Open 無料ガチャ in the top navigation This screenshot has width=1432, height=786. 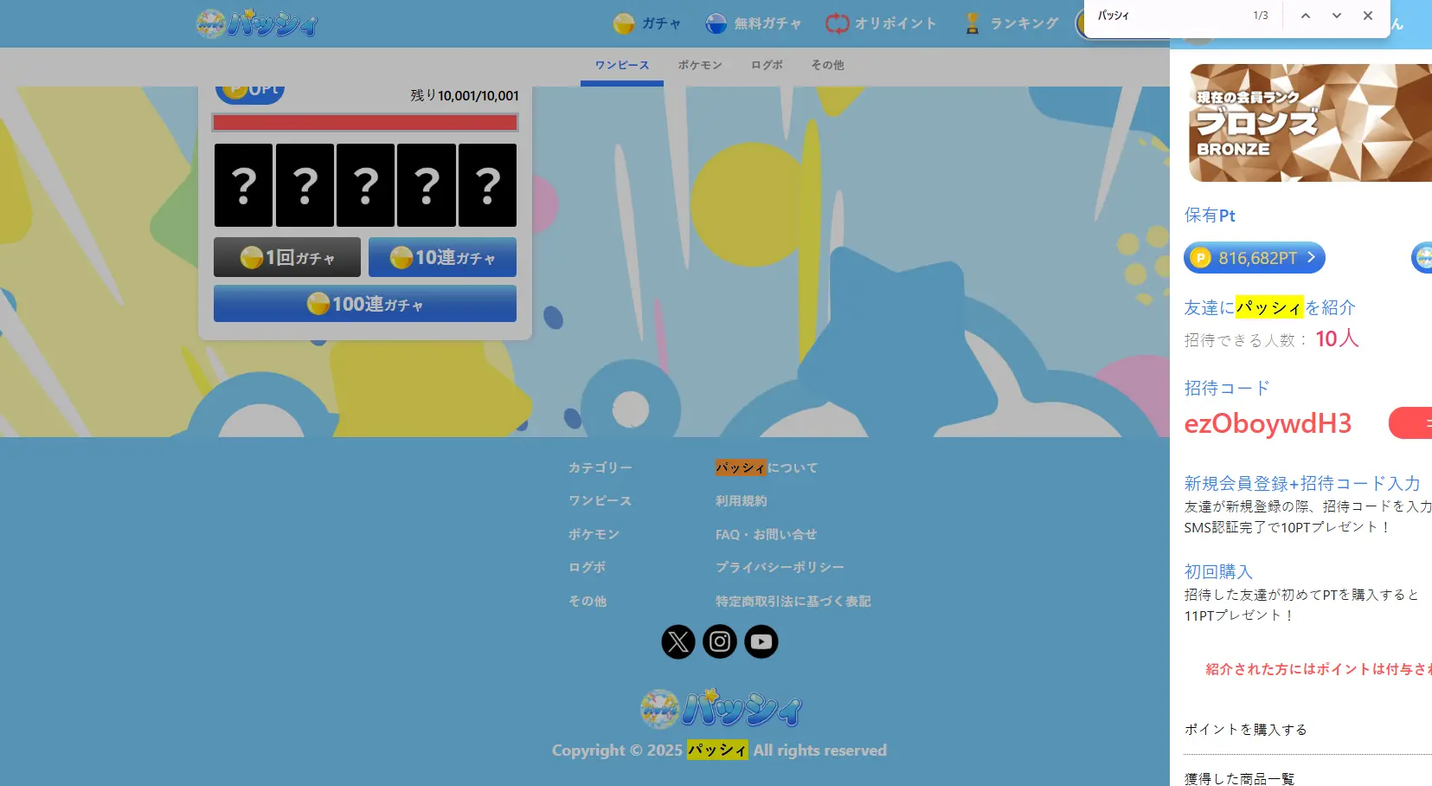pyautogui.click(x=754, y=23)
